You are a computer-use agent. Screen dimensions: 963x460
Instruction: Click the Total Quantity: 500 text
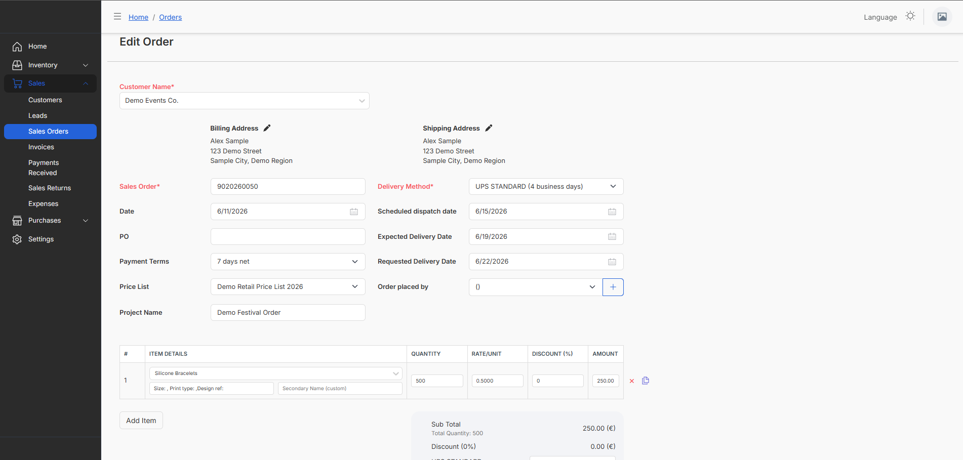pyautogui.click(x=457, y=434)
